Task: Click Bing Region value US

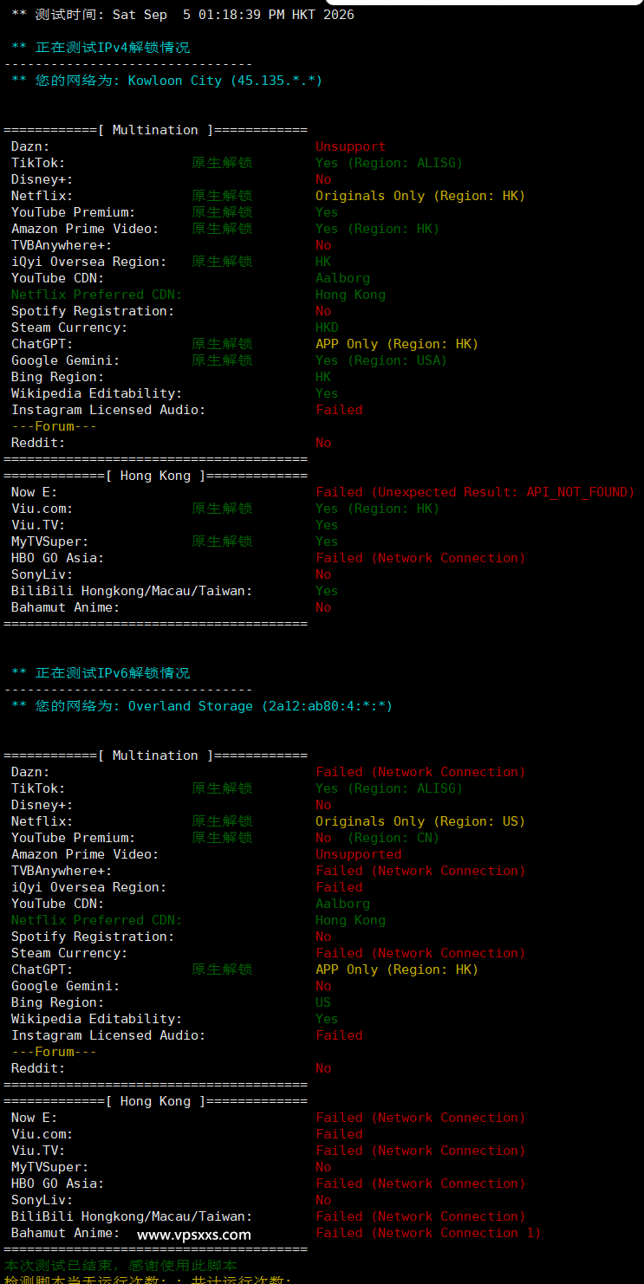Action: [x=323, y=1002]
